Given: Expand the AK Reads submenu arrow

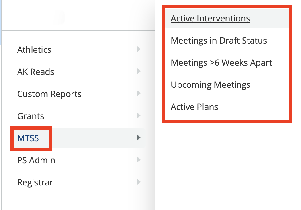Looking at the screenshot, I should click(139, 71).
